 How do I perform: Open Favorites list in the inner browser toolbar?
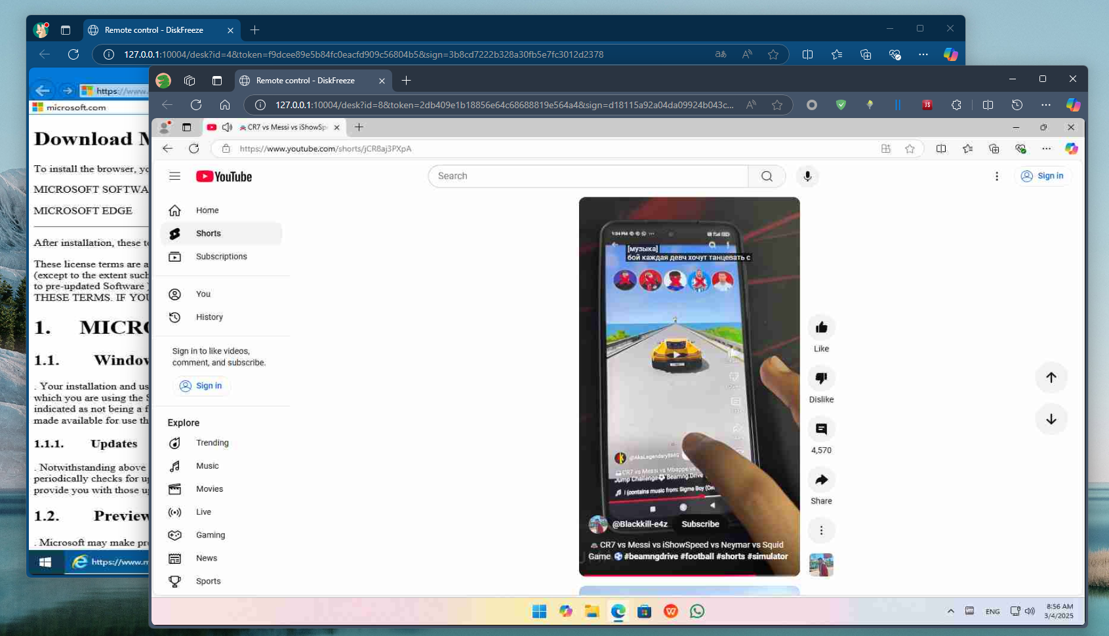(967, 149)
